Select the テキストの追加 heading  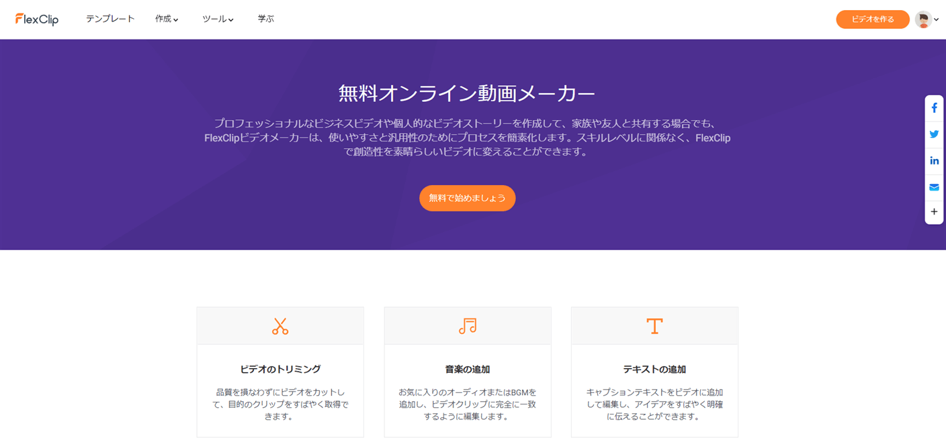coord(654,370)
